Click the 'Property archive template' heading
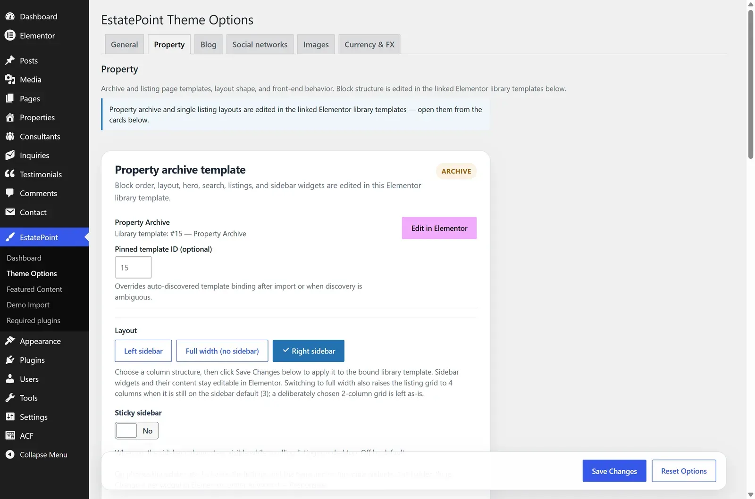Screen dimensions: 755x499 (180, 170)
